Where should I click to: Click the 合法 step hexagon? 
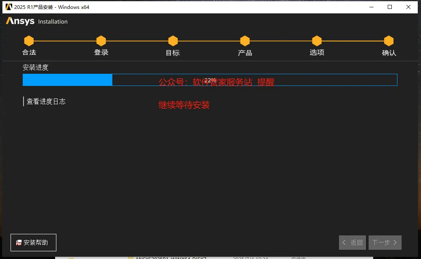tap(29, 41)
